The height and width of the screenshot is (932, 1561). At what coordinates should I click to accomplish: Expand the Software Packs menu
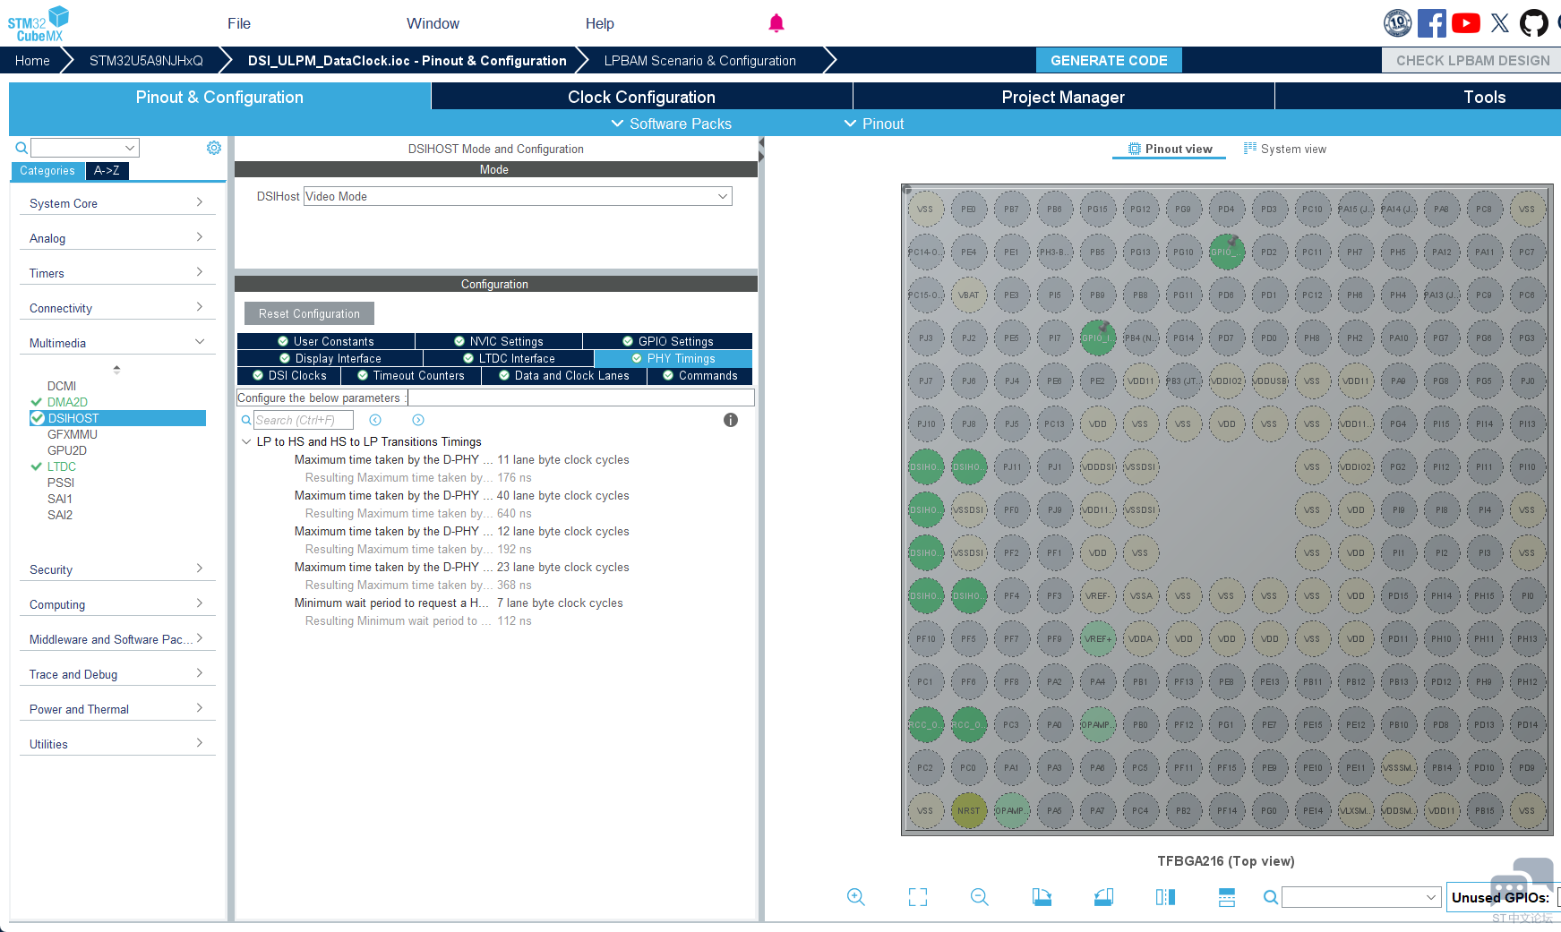[671, 124]
